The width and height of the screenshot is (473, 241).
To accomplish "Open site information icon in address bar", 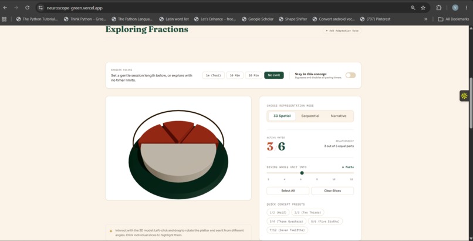I will coord(40,8).
